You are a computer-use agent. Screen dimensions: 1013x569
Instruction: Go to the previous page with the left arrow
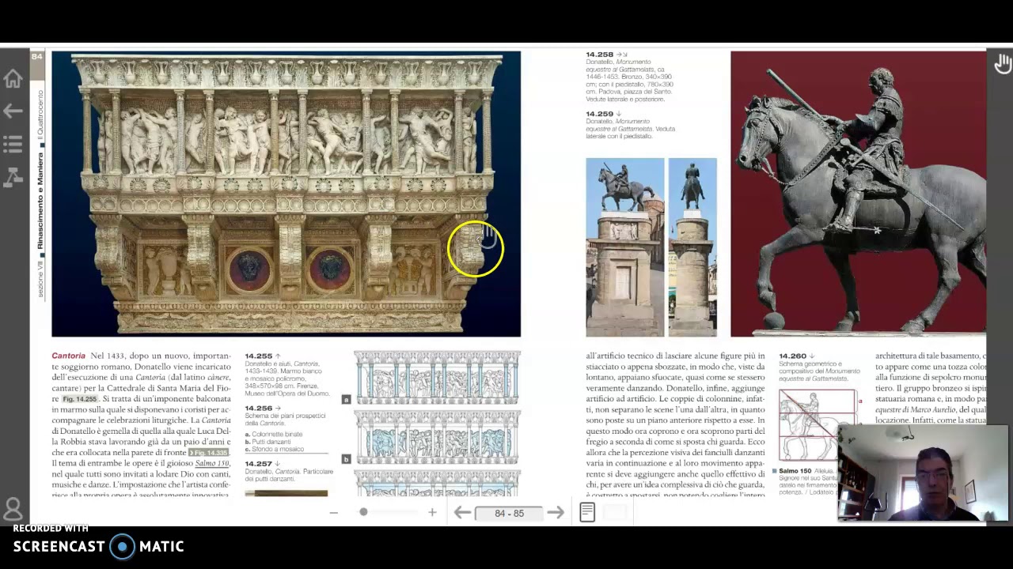(x=462, y=513)
